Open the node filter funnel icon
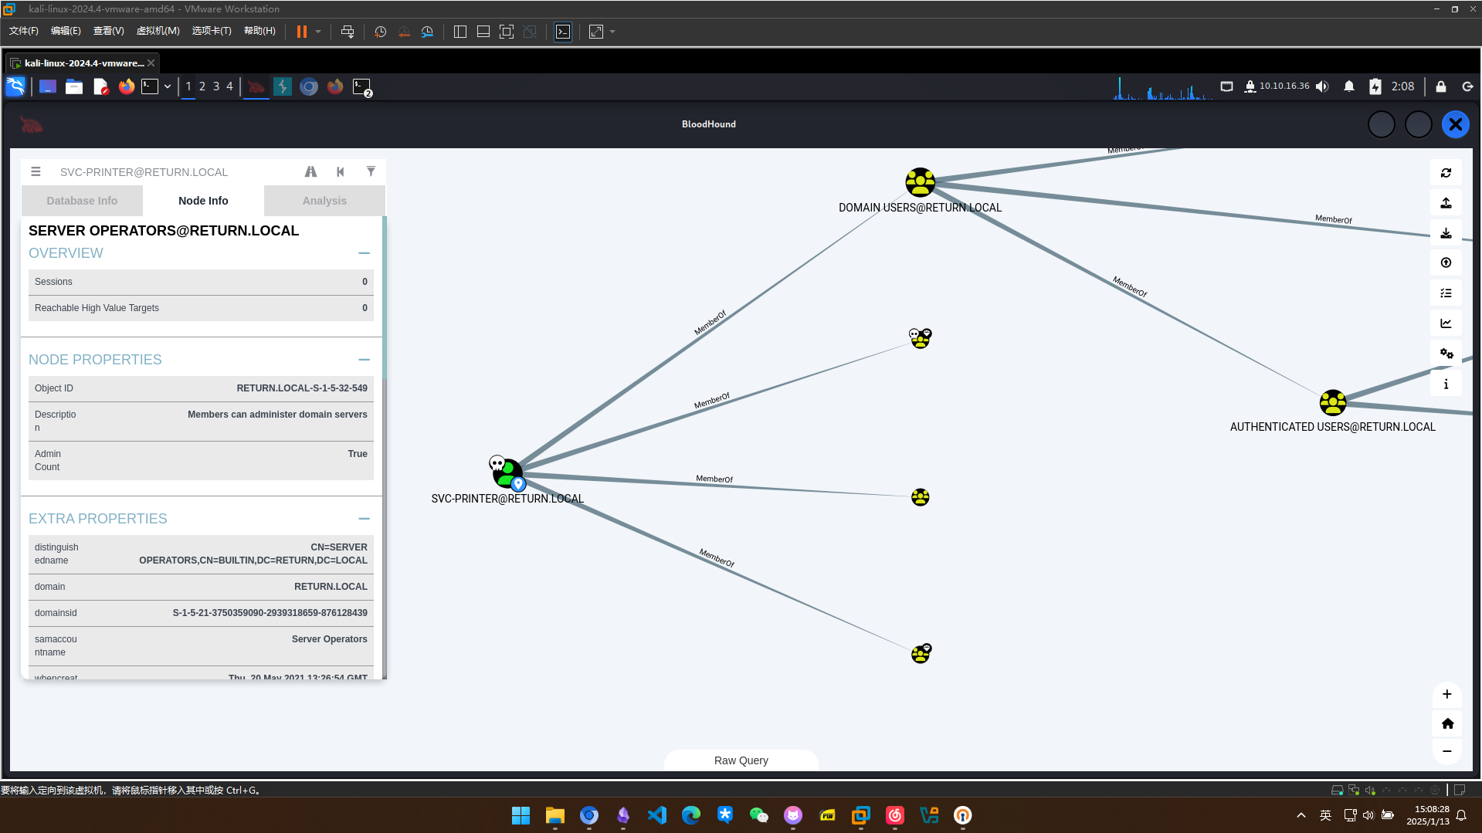 coord(371,171)
